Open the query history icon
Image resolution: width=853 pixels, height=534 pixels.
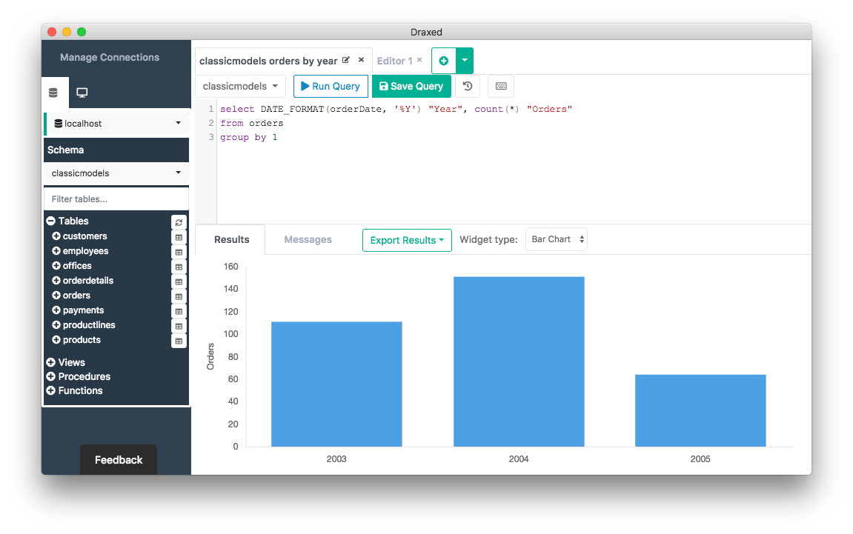click(x=468, y=86)
